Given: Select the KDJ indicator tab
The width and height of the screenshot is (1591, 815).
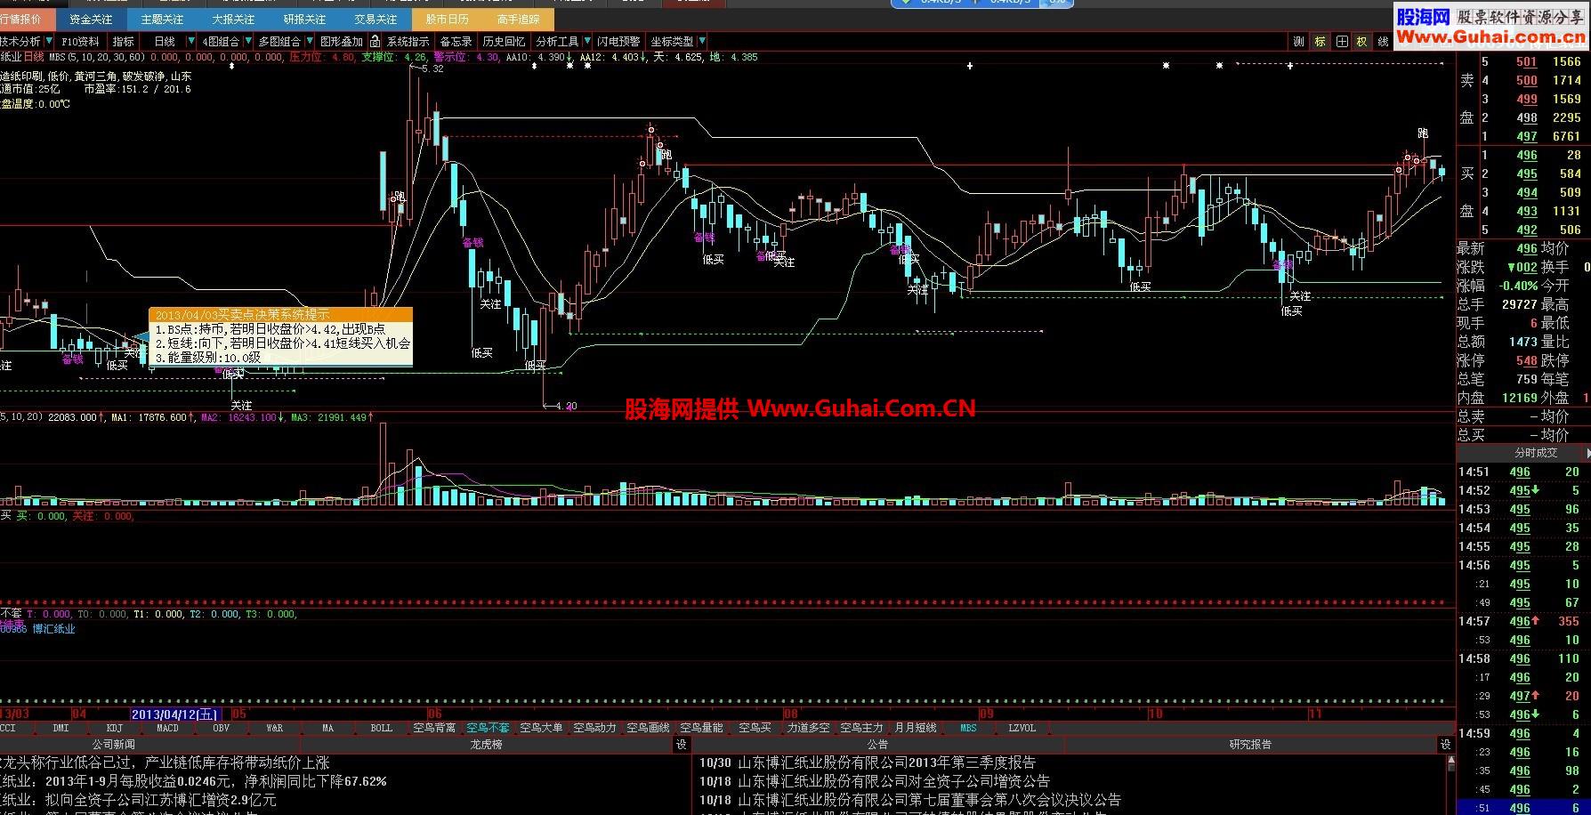Looking at the screenshot, I should click(114, 728).
